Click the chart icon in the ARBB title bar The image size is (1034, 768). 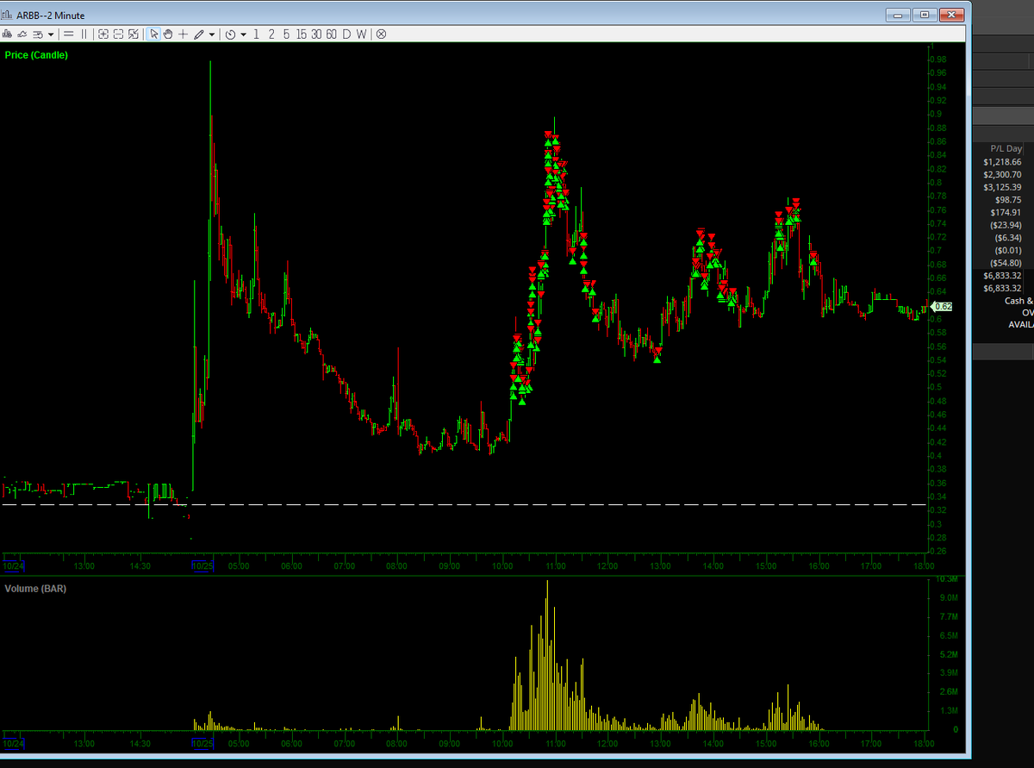click(x=9, y=15)
